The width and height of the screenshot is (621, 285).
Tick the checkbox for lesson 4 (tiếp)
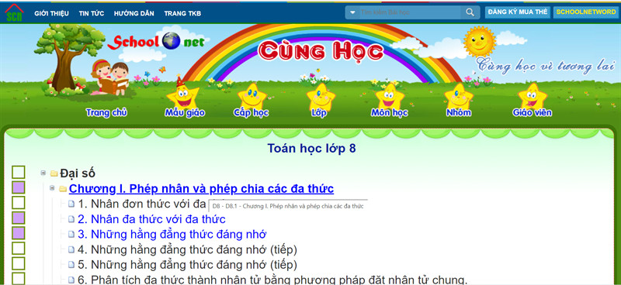click(18, 249)
